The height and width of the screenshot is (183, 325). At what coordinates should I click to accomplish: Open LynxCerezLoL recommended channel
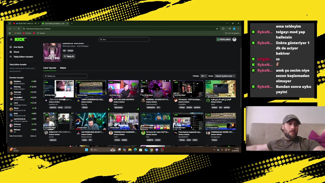tap(23, 120)
